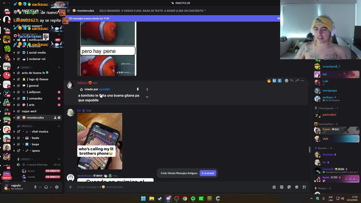The image size is (361, 203).
Task: Open the add-reaction smiley on the hovered message
Action: pos(287,81)
